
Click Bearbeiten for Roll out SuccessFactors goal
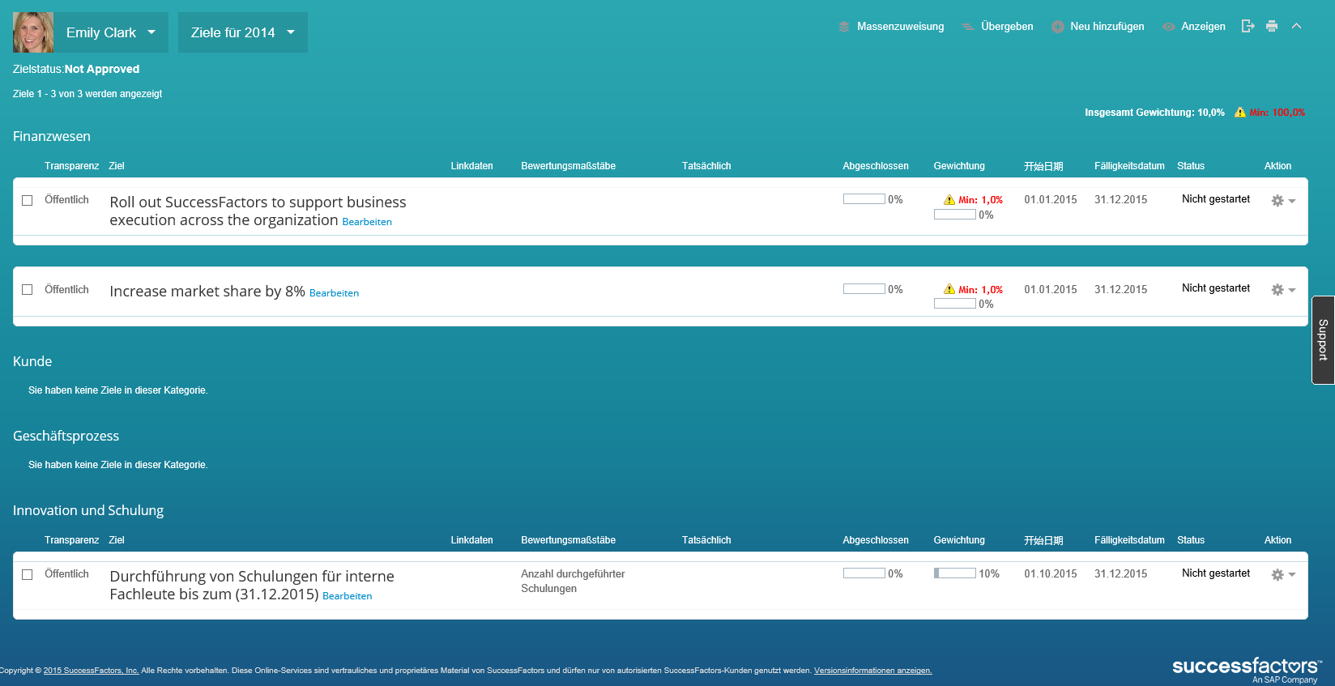367,222
